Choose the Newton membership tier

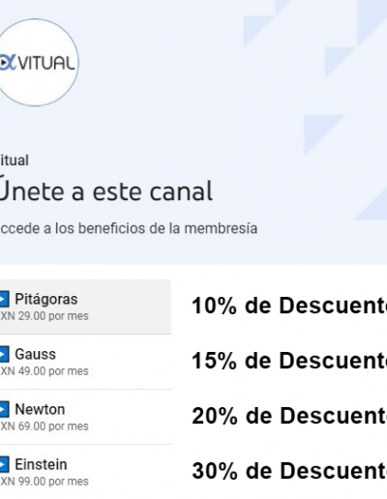coord(85,417)
